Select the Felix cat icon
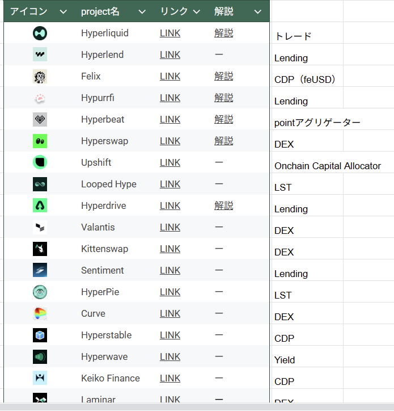Viewport: 394px width, 411px height. pos(40,76)
